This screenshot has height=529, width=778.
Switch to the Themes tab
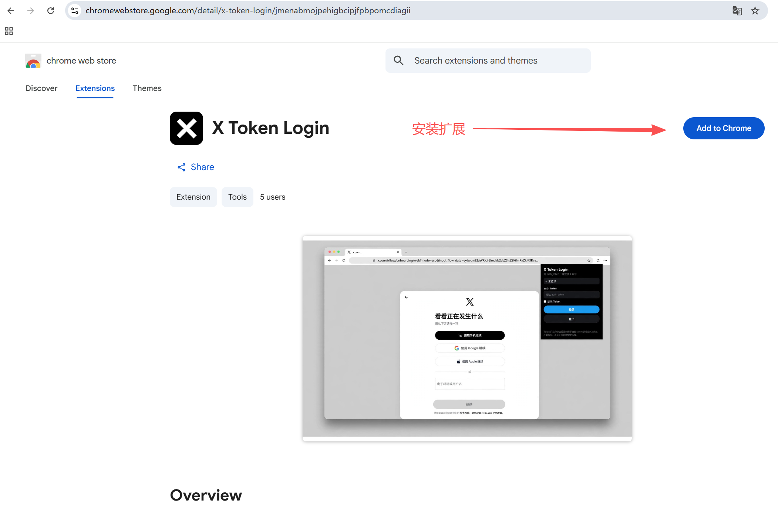click(147, 88)
